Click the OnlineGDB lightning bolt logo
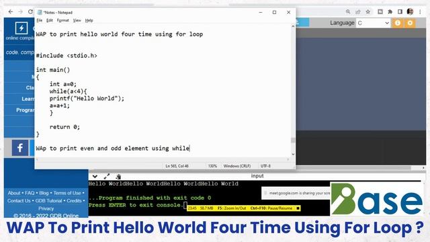This screenshot has height=242, width=430. coord(21,28)
